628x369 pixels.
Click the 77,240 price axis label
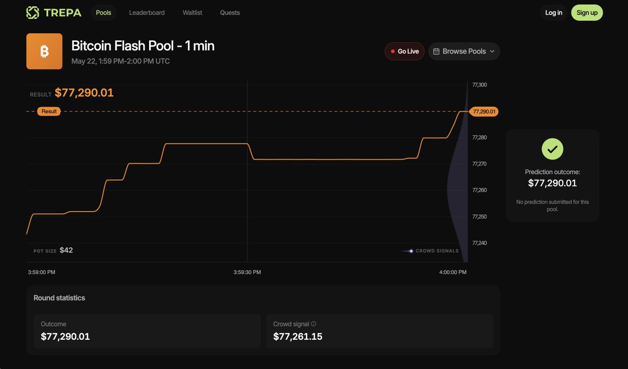479,243
